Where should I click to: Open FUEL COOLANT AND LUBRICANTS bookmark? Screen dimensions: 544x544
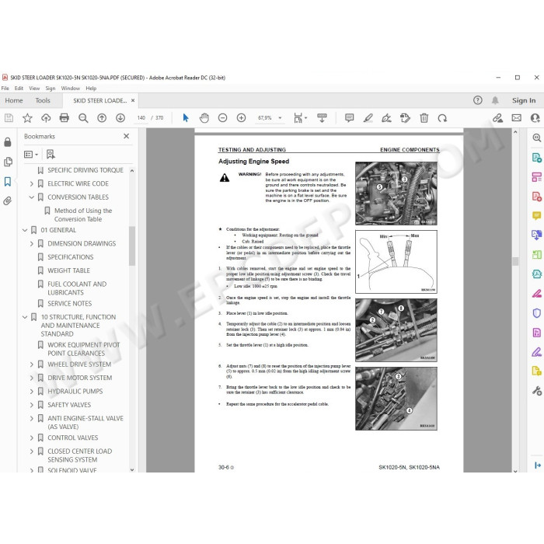point(77,288)
